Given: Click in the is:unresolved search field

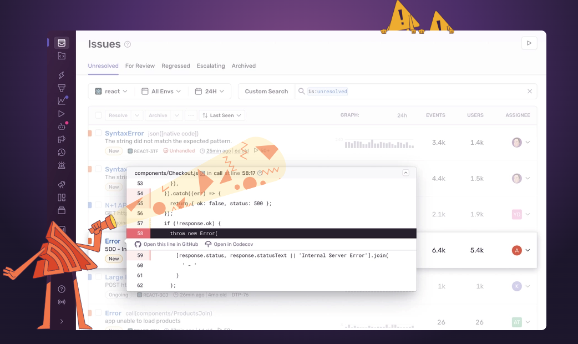Looking at the screenshot, I should [x=410, y=92].
